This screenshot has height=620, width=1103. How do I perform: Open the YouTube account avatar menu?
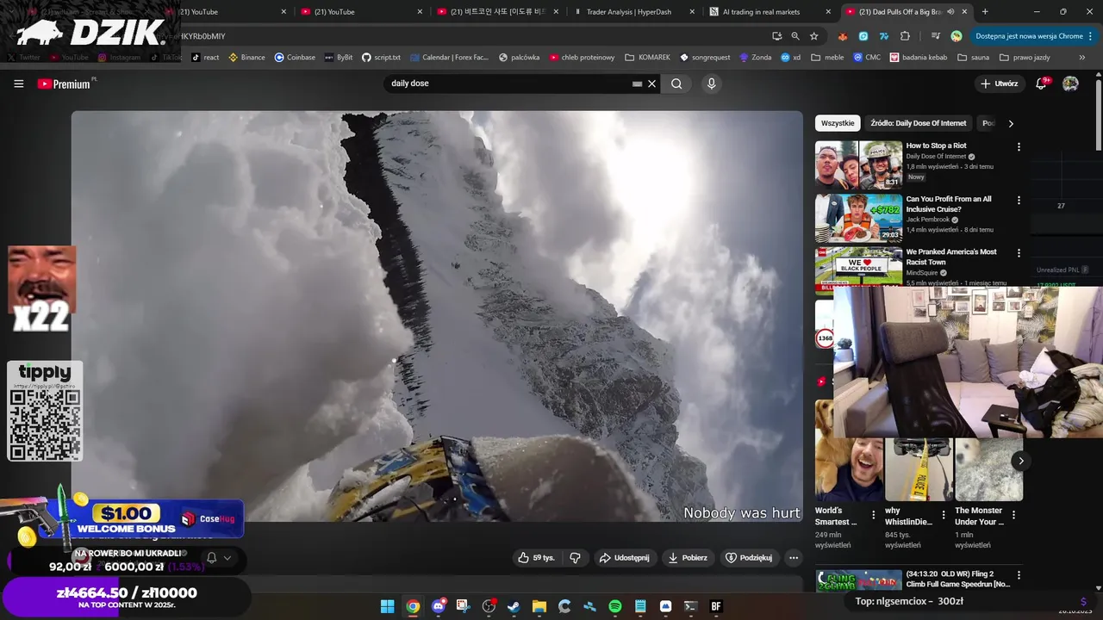point(1070,84)
